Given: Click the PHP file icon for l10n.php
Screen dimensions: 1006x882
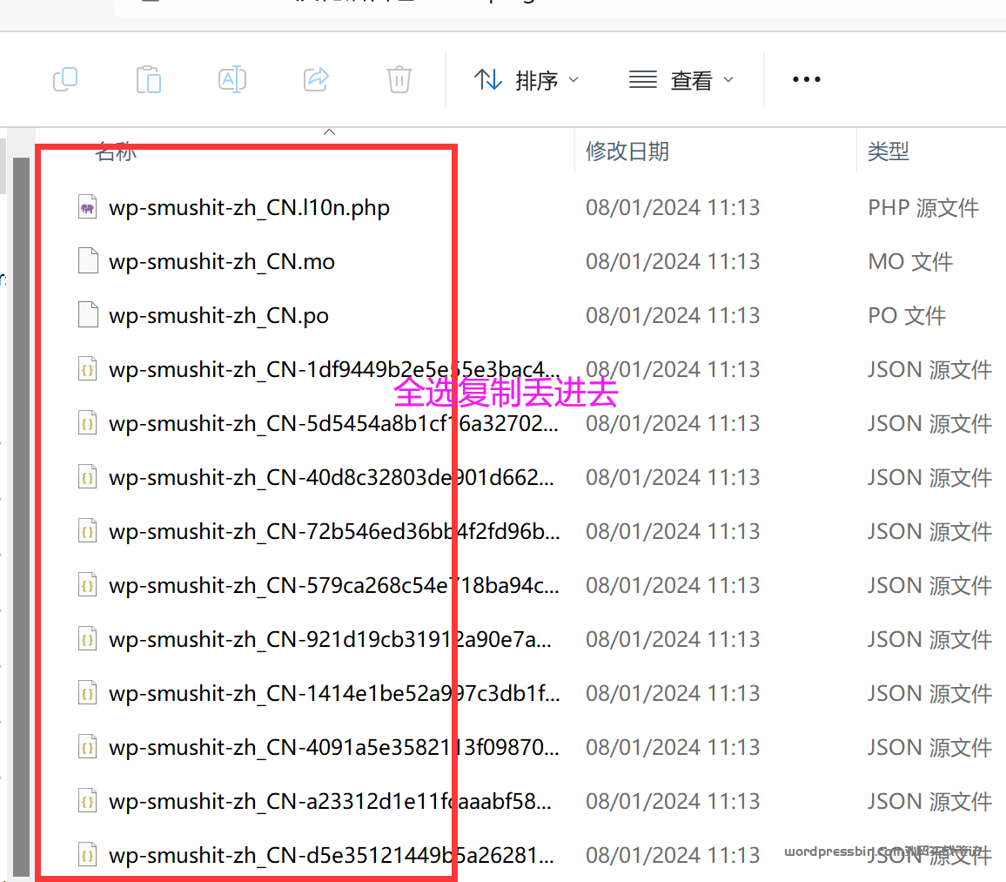Looking at the screenshot, I should pyautogui.click(x=87, y=208).
